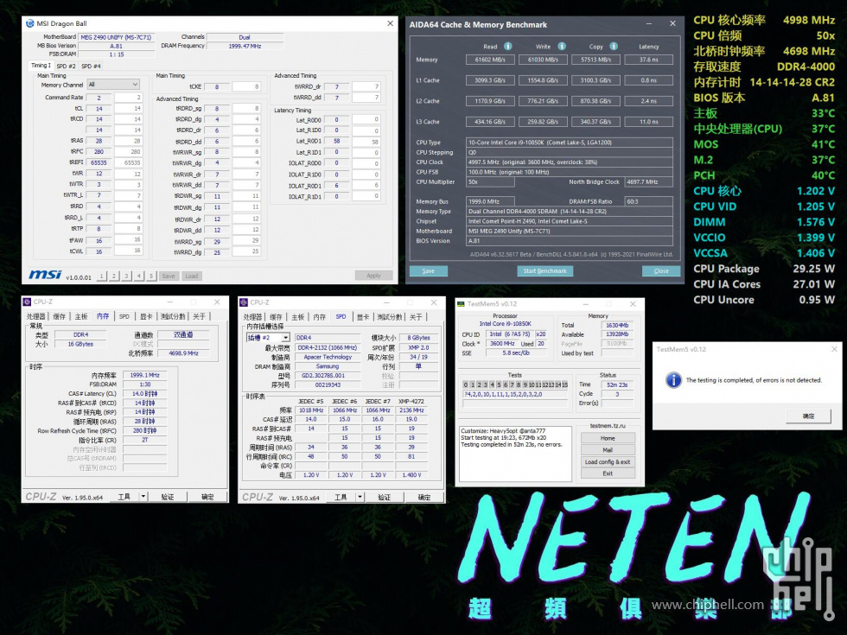Click the blue tCL value field in MSI Dragon Ball
847x635 pixels.
pos(99,109)
